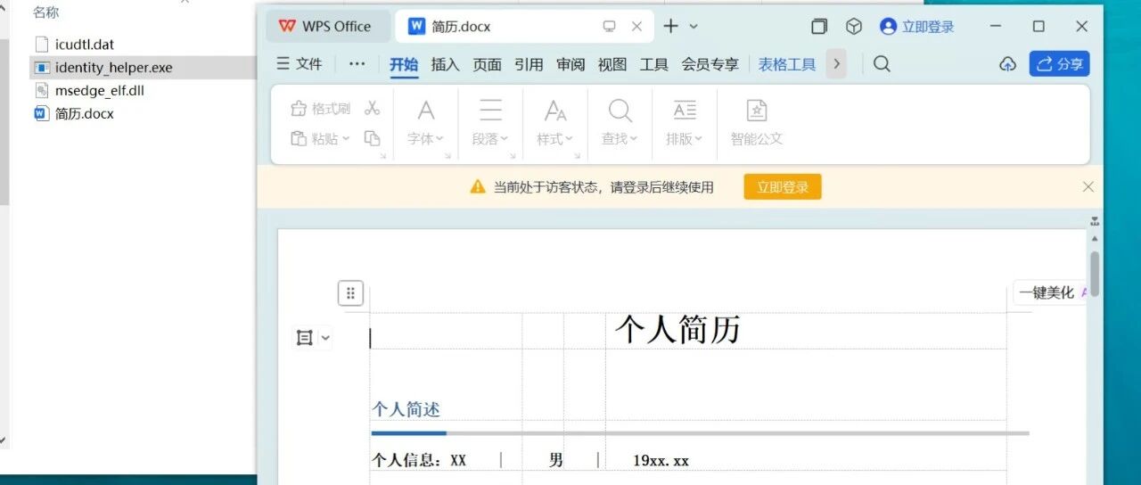Screen dimensions: 1141x485
Task: Open the clipboard group dialog launcher arrow
Action: click(382, 156)
